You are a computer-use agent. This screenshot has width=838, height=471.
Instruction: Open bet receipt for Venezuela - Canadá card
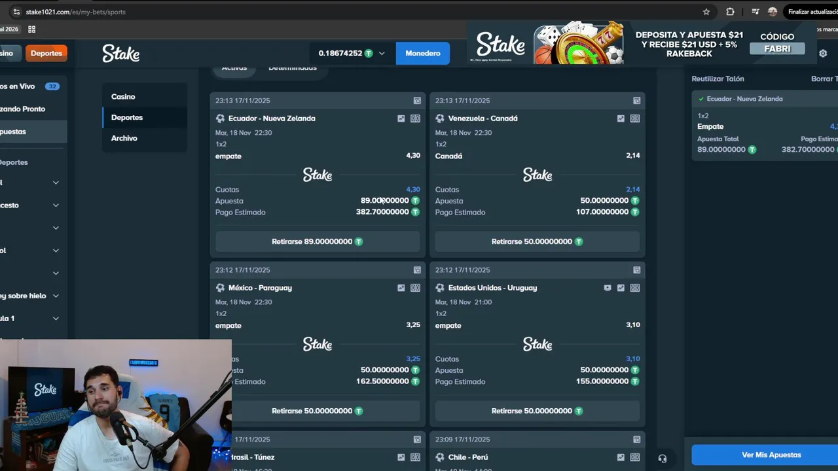coord(636,101)
